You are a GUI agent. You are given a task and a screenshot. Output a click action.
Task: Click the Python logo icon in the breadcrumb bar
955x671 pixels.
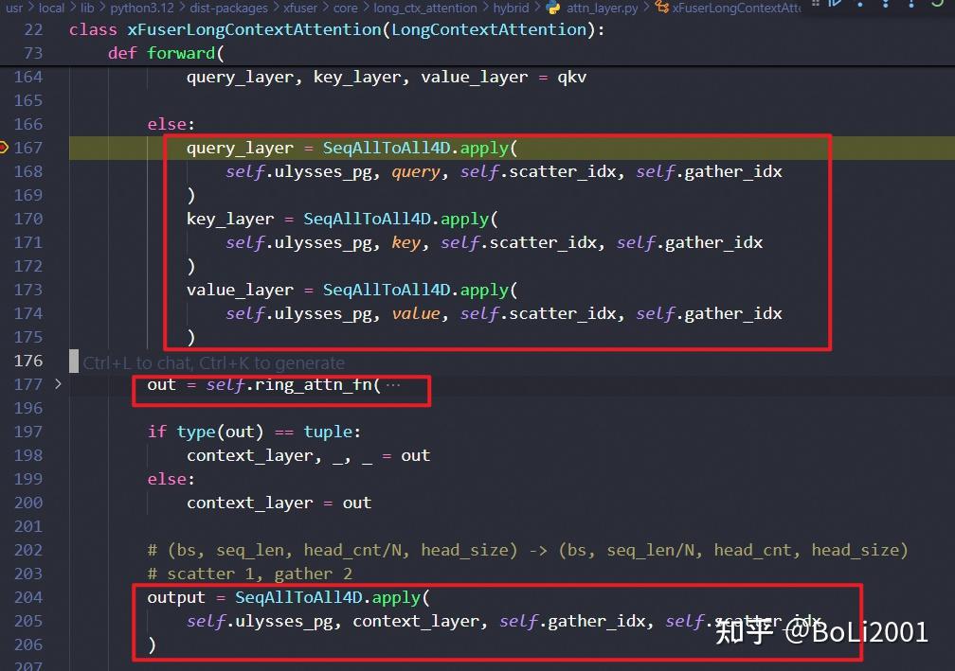pos(553,9)
